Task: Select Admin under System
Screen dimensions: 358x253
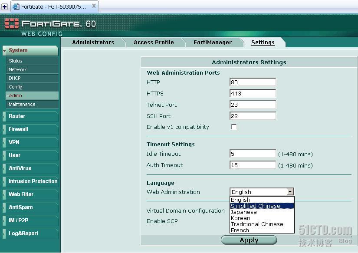Action: coord(32,95)
